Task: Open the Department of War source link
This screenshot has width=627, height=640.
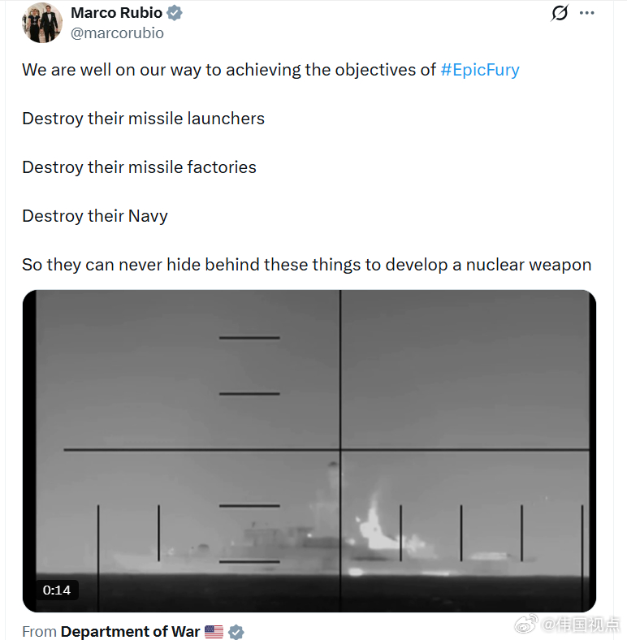Action: pyautogui.click(x=130, y=631)
